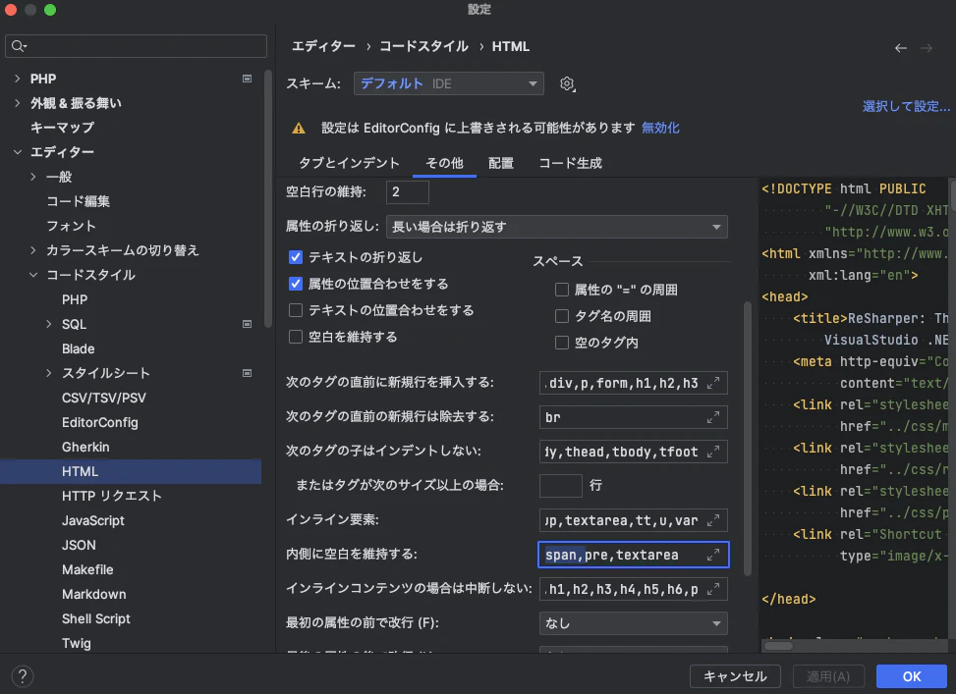Expand the インラインコンテンツの場合は中断しない field icon
Screen dimensions: 956x694
coord(712,590)
